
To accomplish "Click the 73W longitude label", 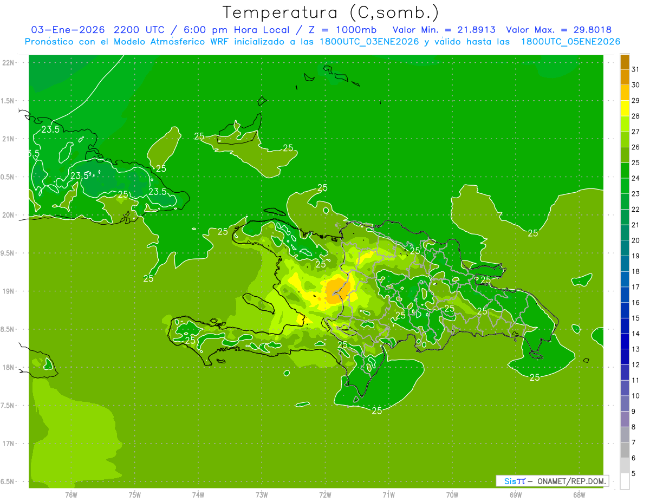I will 262,494.
